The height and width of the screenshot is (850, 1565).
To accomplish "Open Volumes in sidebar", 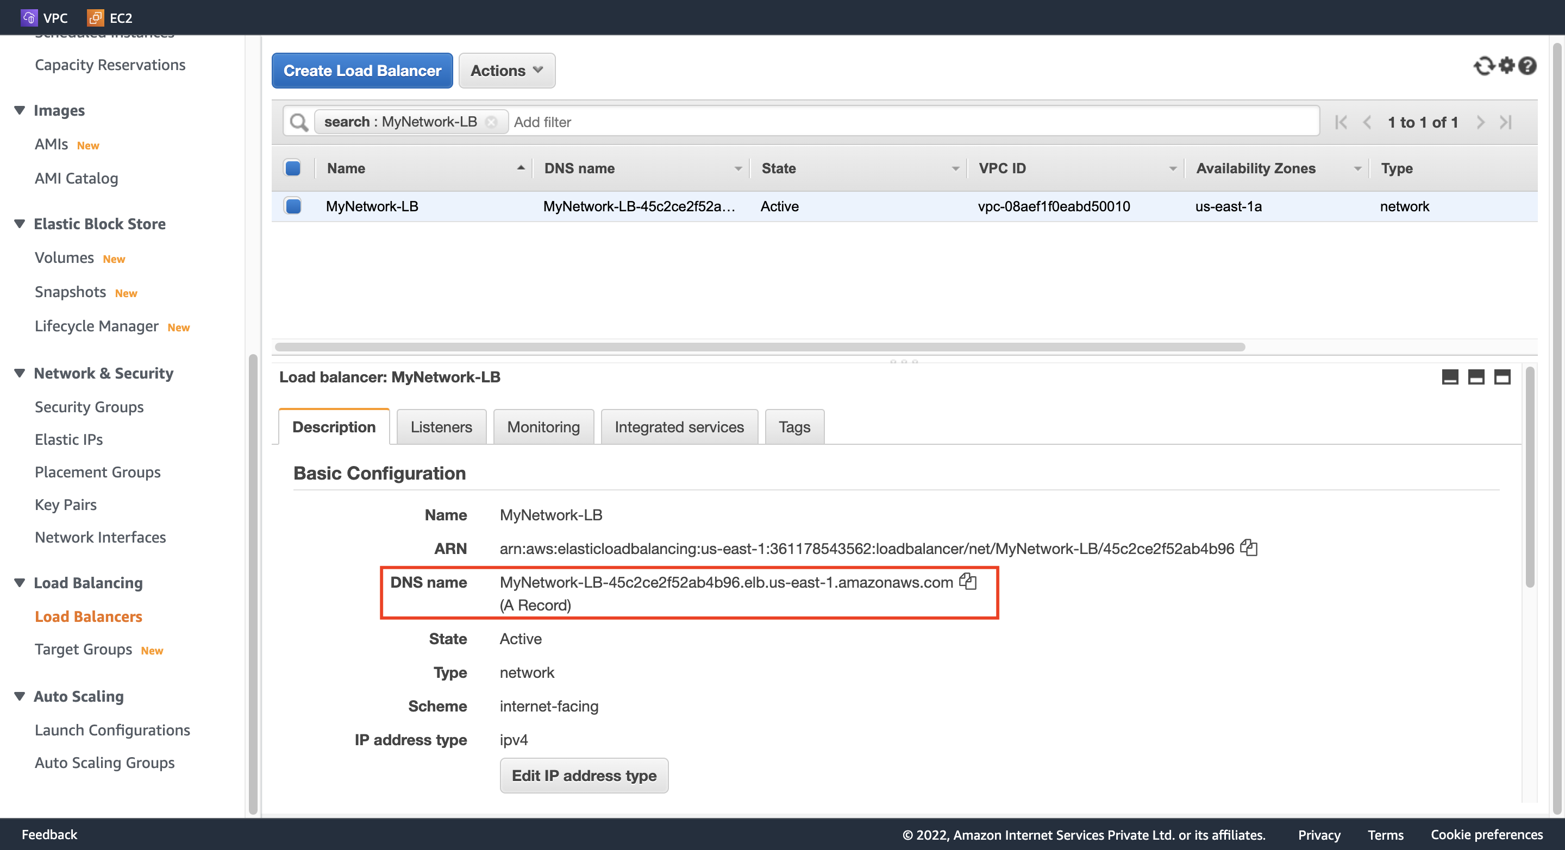I will pyautogui.click(x=65, y=258).
